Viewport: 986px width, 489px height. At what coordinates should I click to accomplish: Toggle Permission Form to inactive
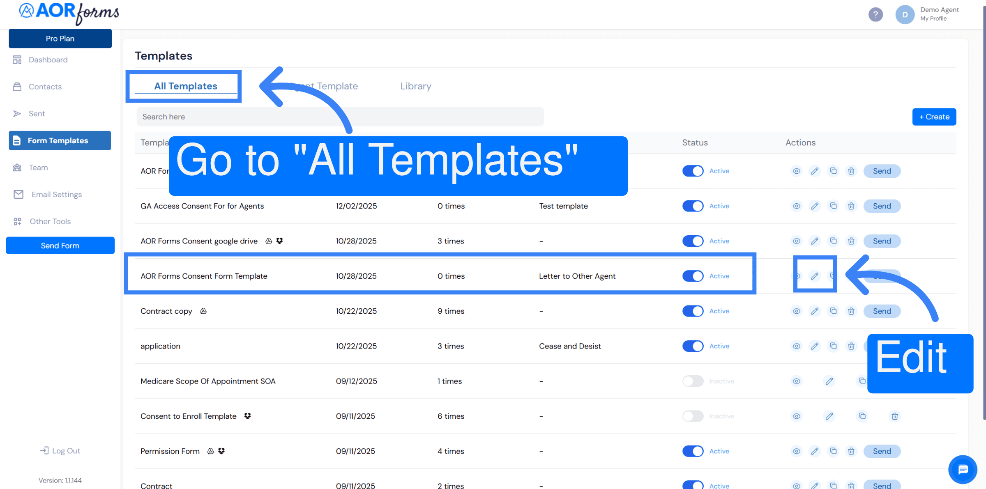(x=693, y=451)
